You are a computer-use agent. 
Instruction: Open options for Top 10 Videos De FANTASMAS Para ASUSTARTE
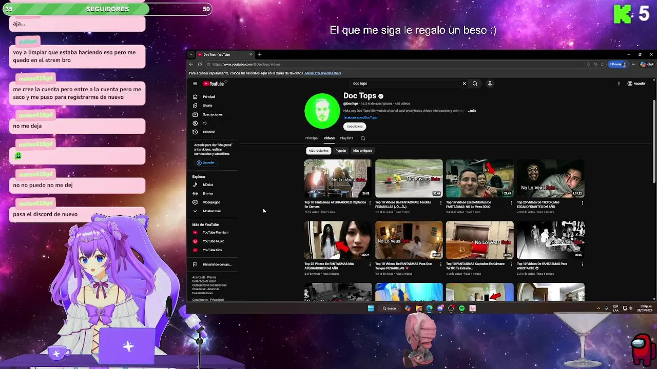coord(583,264)
